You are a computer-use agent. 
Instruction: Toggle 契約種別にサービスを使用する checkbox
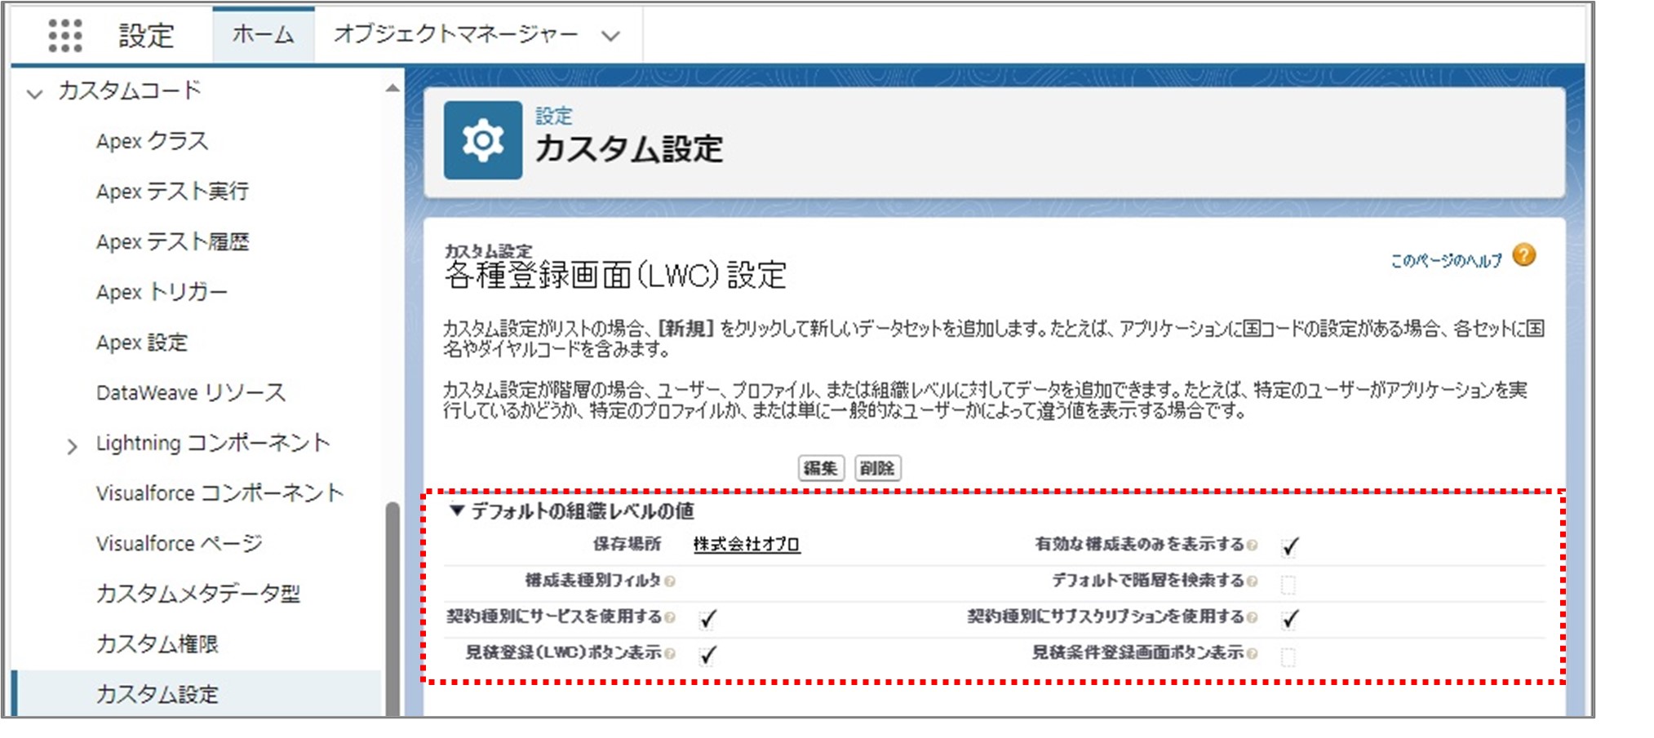pyautogui.click(x=707, y=619)
